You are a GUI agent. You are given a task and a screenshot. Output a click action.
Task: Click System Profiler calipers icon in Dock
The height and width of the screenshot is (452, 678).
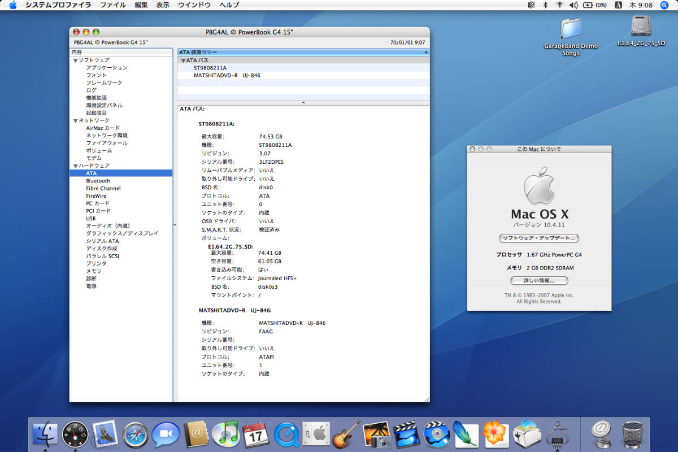pyautogui.click(x=558, y=434)
